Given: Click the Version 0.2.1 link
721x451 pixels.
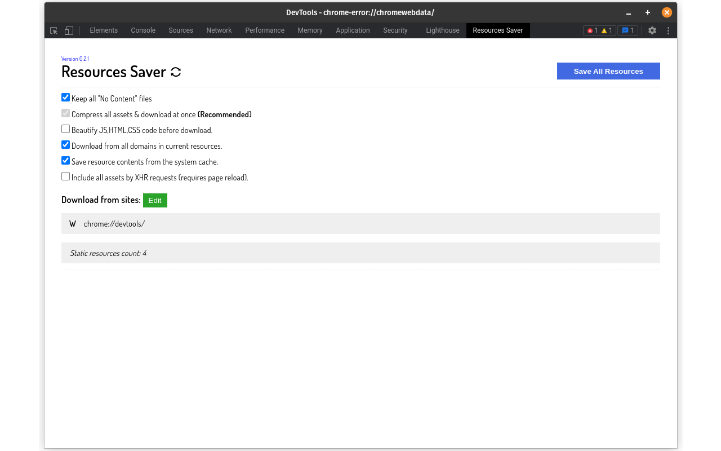Looking at the screenshot, I should coord(75,59).
